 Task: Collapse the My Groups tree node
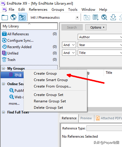[x=3, y=69]
